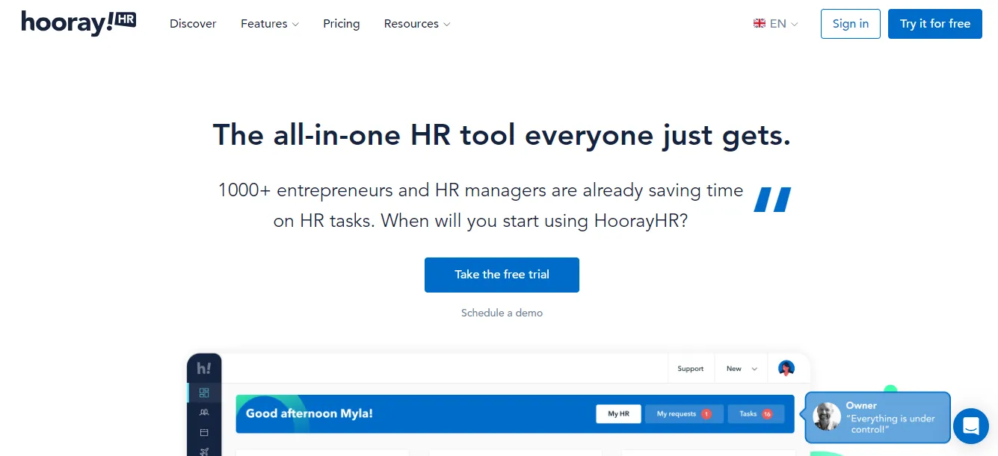Follow the Schedule a demo link

[502, 313]
